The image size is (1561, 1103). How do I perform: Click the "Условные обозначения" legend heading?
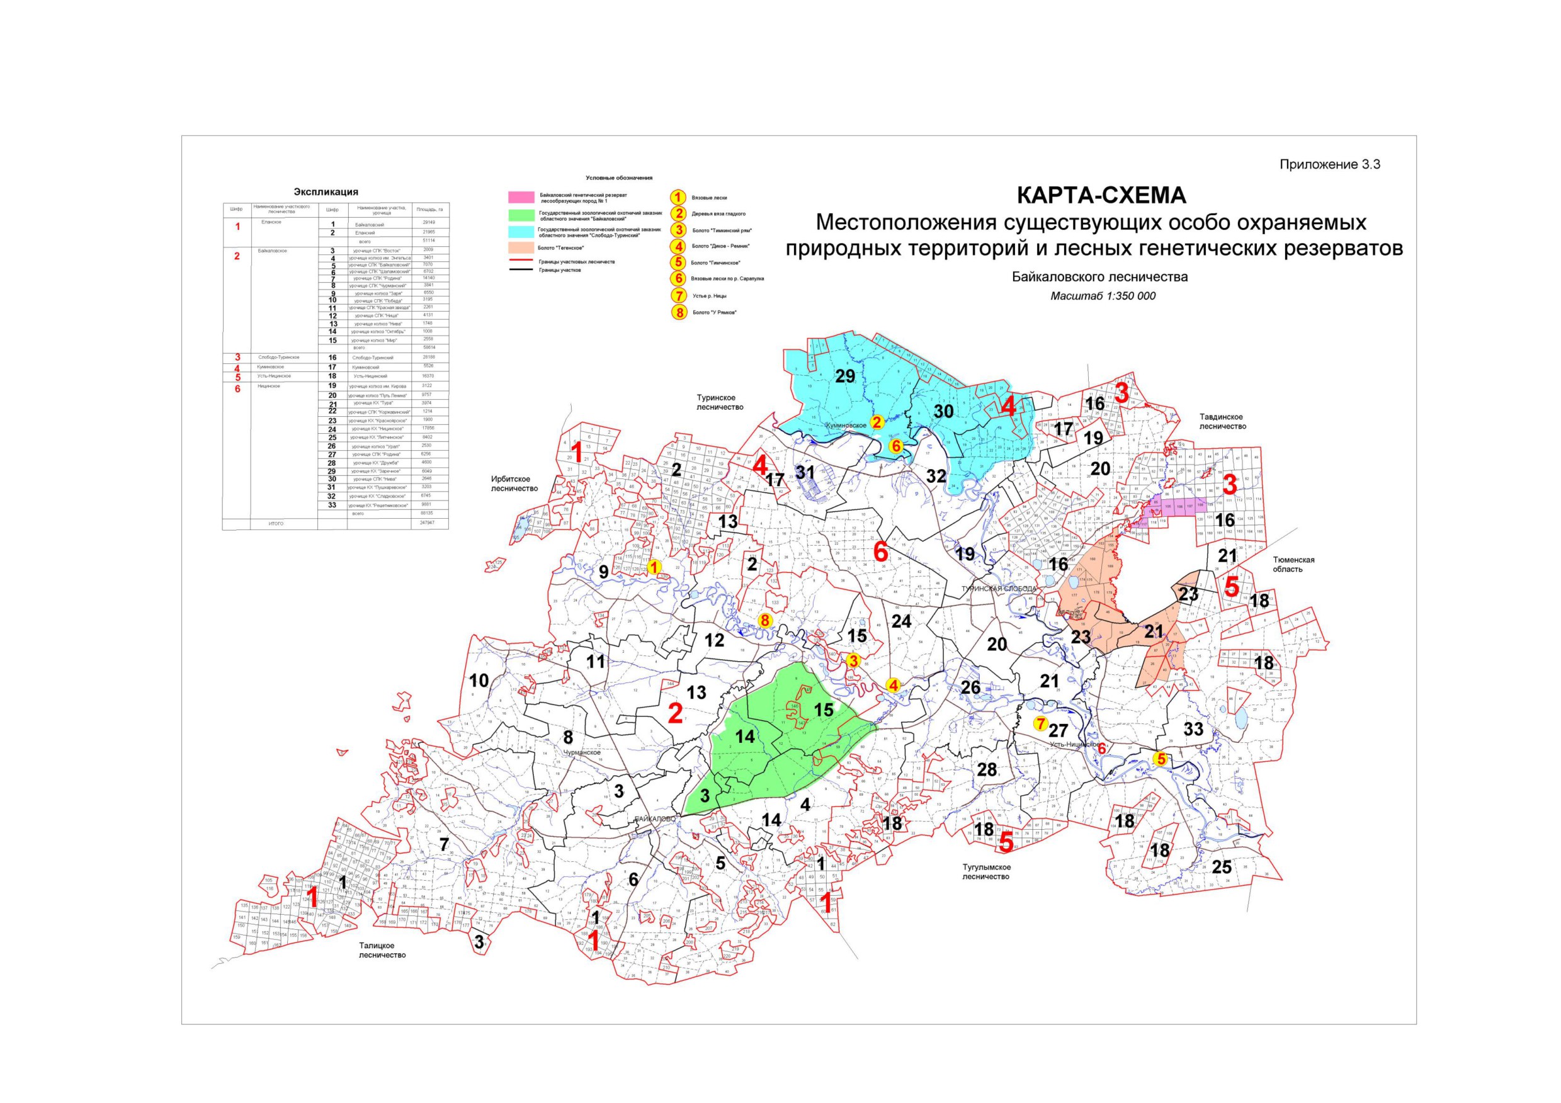(619, 178)
